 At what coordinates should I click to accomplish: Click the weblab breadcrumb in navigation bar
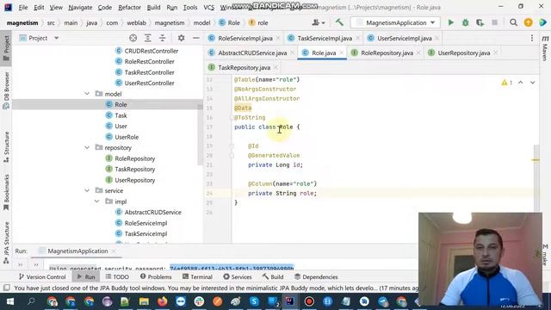pos(136,23)
